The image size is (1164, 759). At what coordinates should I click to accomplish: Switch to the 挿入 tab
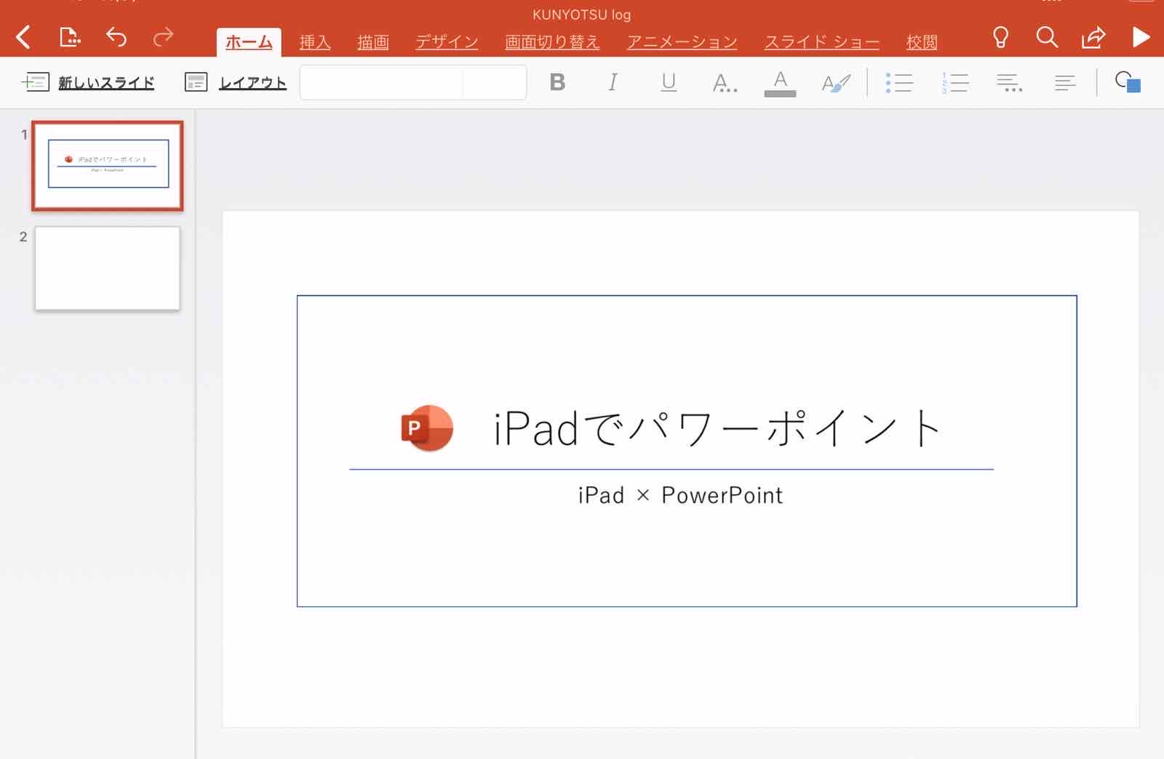[x=315, y=42]
